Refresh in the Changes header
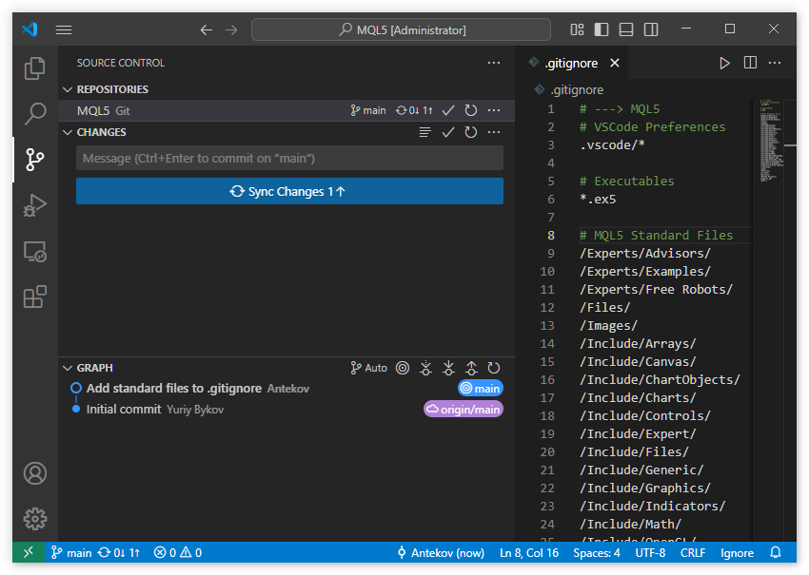 click(470, 132)
